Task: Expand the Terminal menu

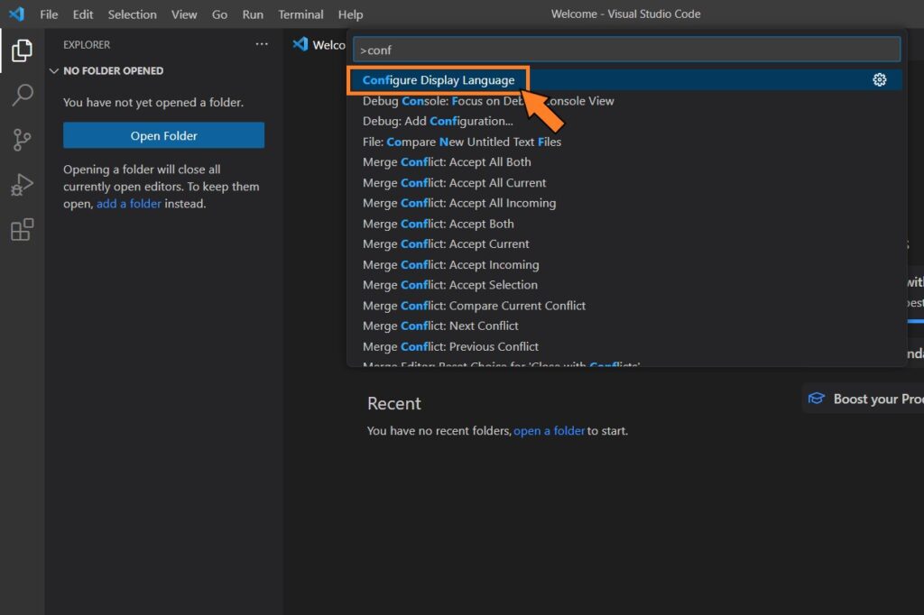Action: click(x=300, y=14)
